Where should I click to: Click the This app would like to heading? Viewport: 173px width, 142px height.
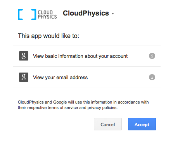tap(48, 36)
